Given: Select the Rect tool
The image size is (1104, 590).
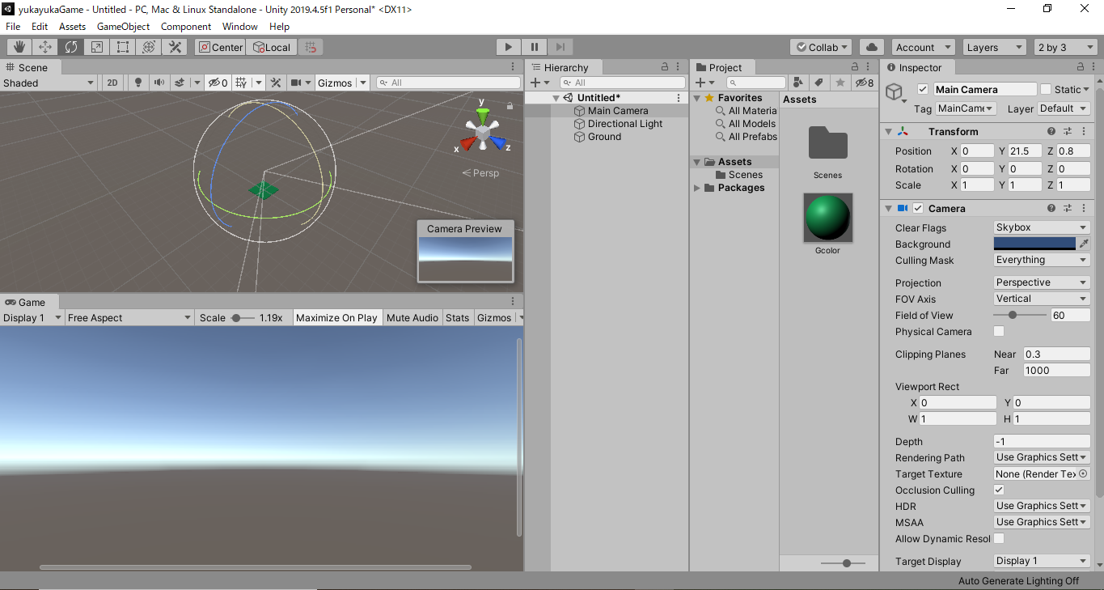Looking at the screenshot, I should point(123,47).
